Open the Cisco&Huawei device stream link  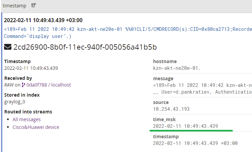36,127
